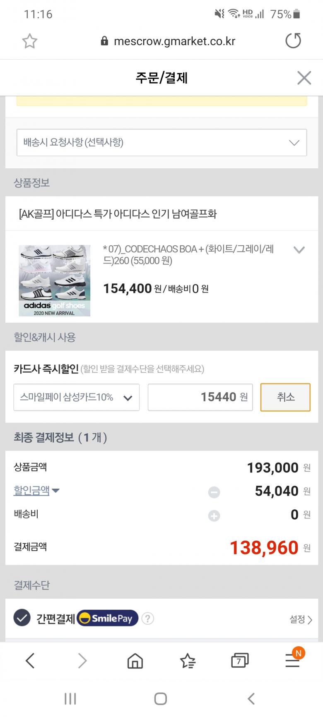Select the SmilePay easy payment radio button
This screenshot has height=717, width=323.
22,619
